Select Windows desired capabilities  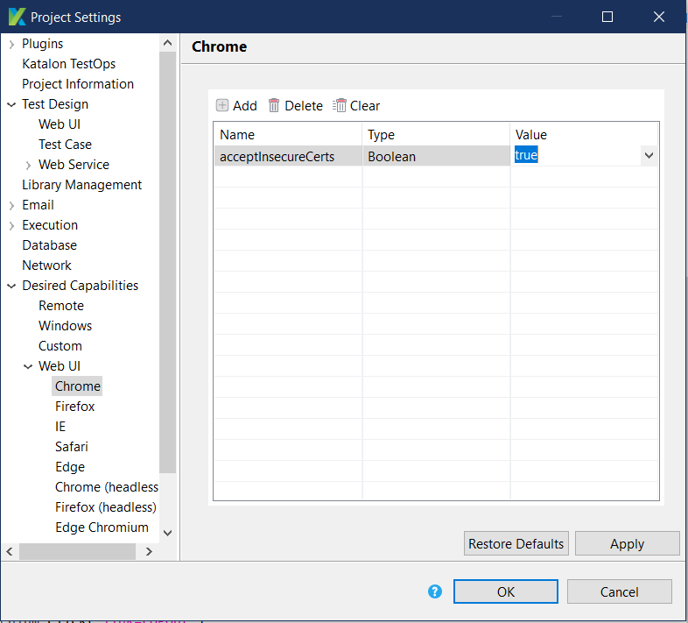(x=66, y=326)
